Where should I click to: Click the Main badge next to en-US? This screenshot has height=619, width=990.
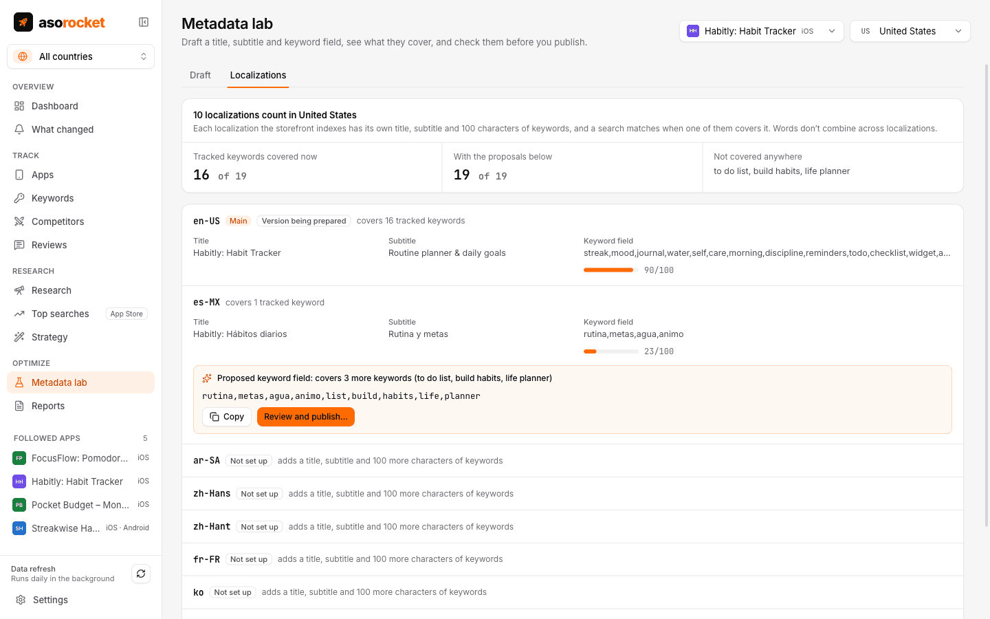[239, 221]
